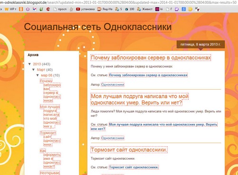This screenshot has width=238, height=175.
Task: Open author link in second post
Action: click(x=113, y=138)
